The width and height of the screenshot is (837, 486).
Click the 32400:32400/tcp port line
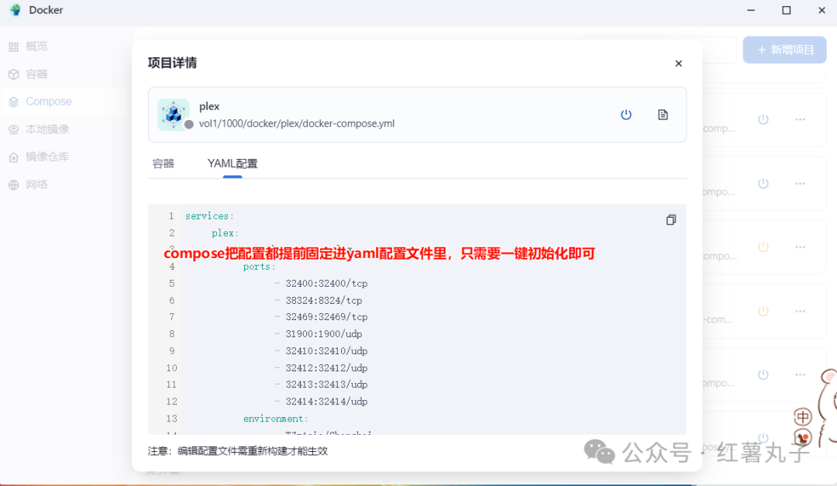coord(326,284)
